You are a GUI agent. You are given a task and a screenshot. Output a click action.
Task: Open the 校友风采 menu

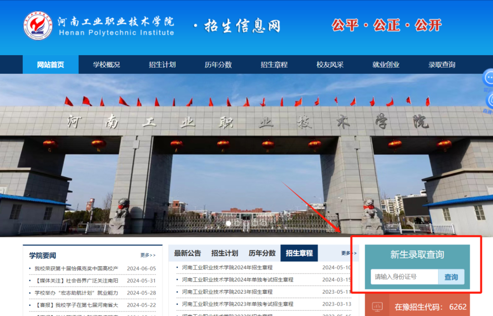(330, 64)
